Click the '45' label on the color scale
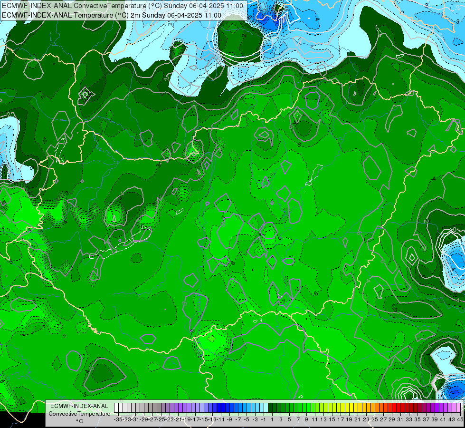Screen dimensions: 465x428 click(x=460, y=420)
